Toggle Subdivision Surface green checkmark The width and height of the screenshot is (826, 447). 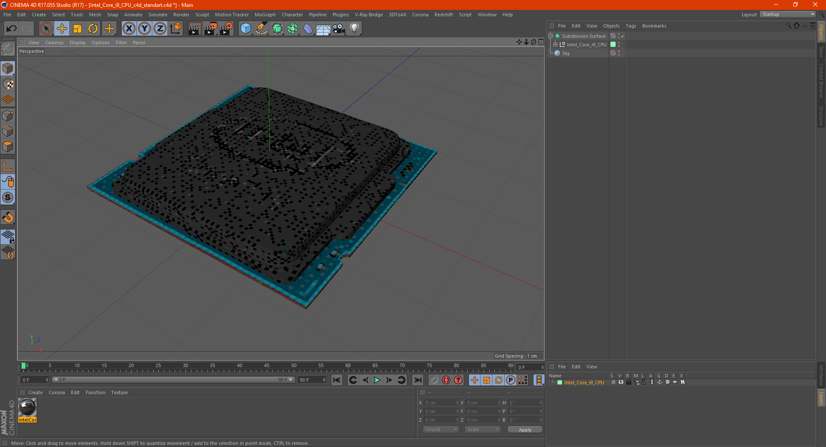pyautogui.click(x=623, y=36)
